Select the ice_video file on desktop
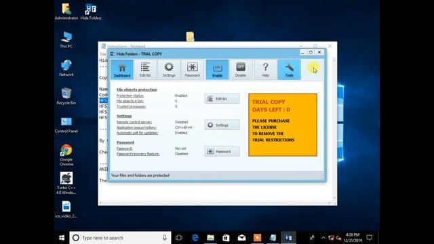The width and height of the screenshot is (434, 244). pos(66,209)
